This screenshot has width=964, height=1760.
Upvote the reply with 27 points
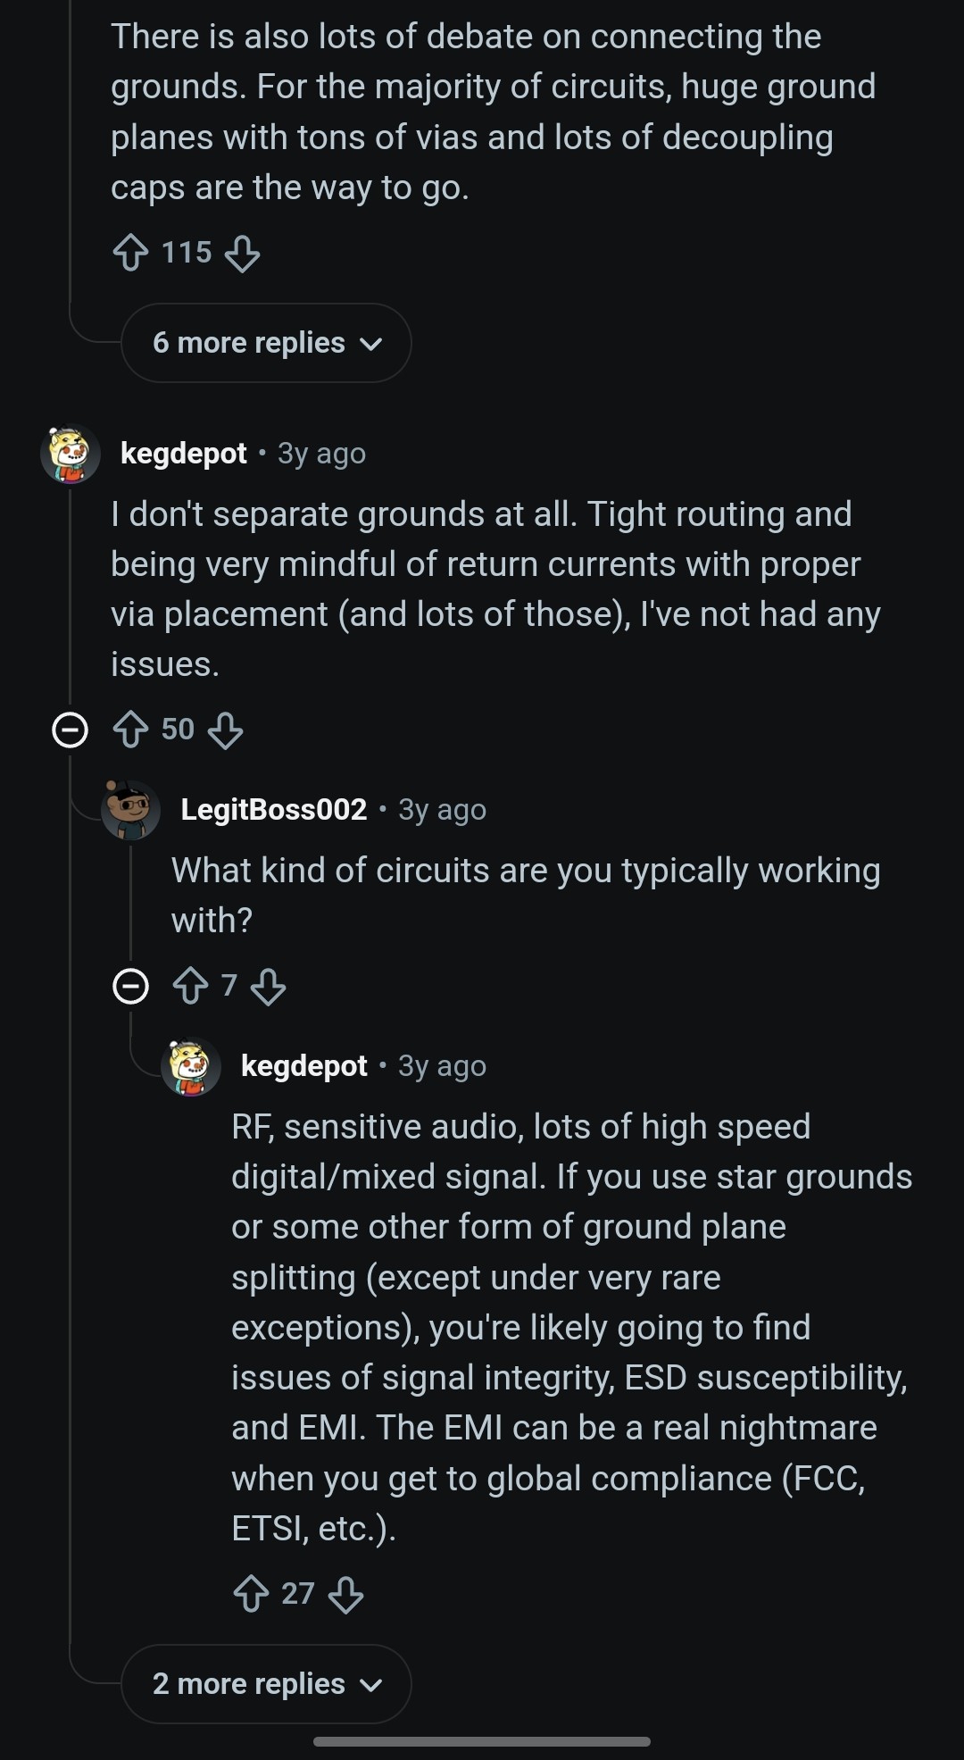tap(251, 1593)
